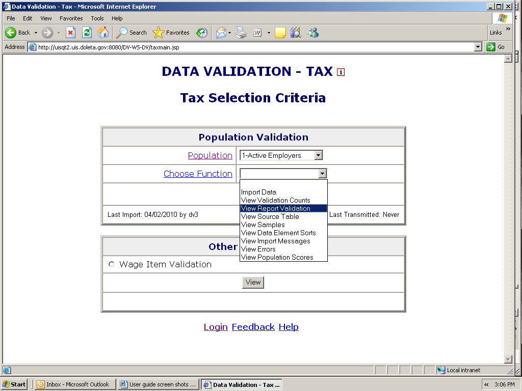This screenshot has width=522, height=391.
Task: Open the Mail button dropdown arrow
Action: [x=230, y=33]
